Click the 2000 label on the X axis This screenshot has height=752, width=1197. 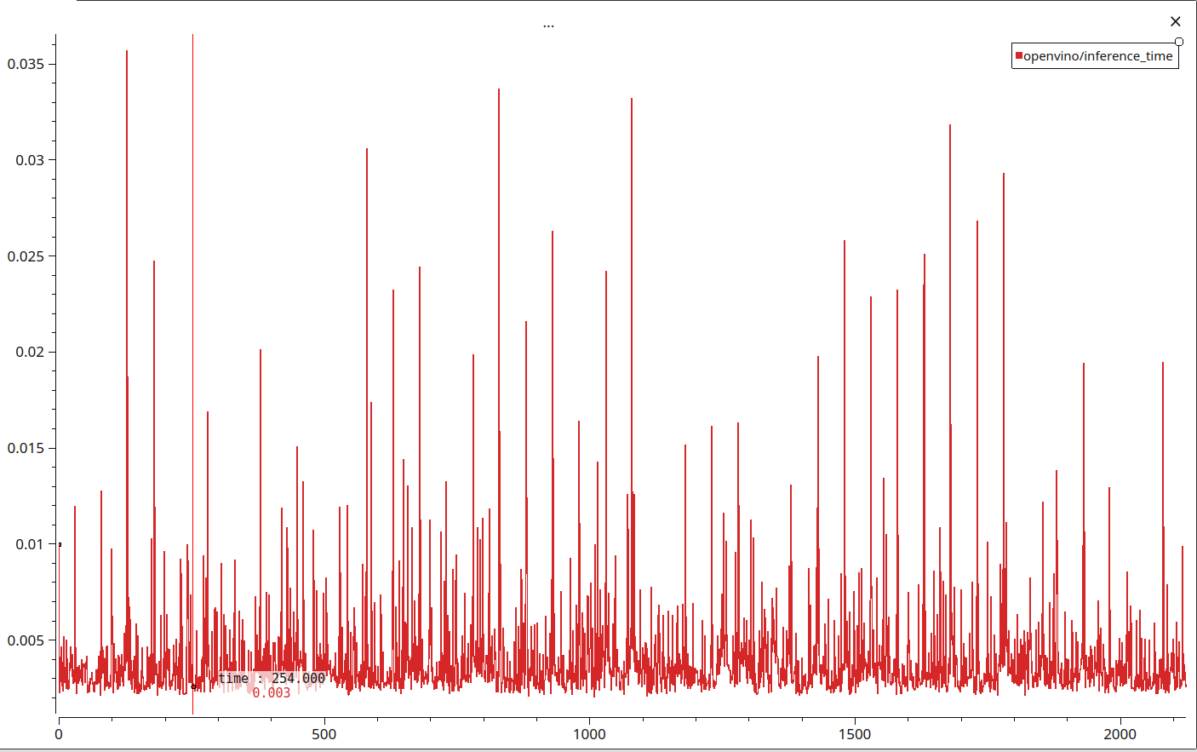[1120, 734]
